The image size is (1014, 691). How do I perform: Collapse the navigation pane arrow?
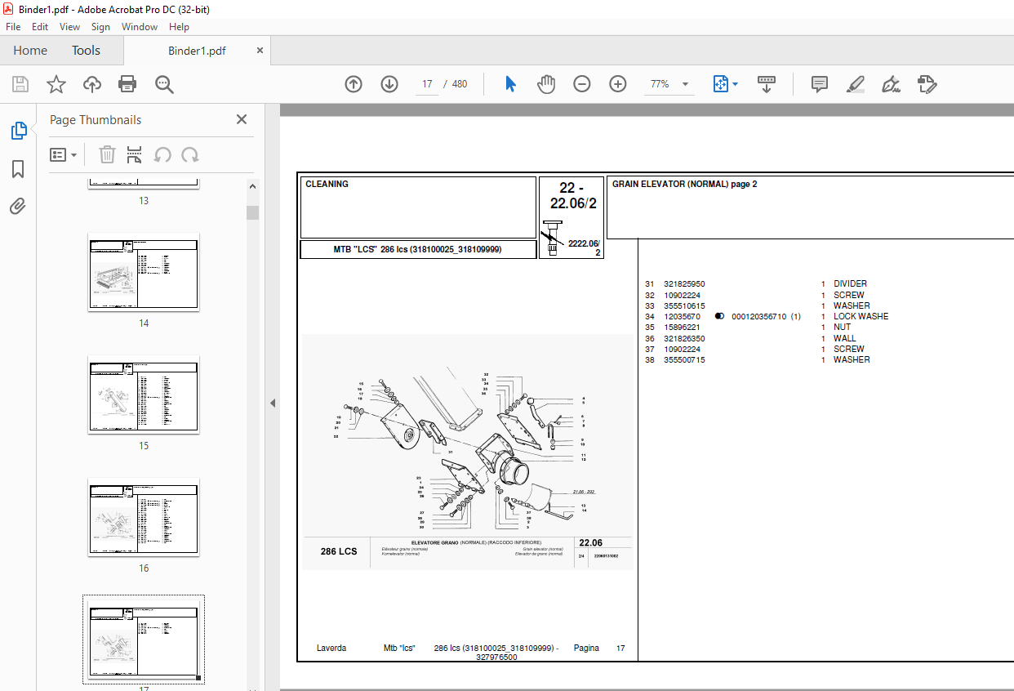pyautogui.click(x=273, y=403)
